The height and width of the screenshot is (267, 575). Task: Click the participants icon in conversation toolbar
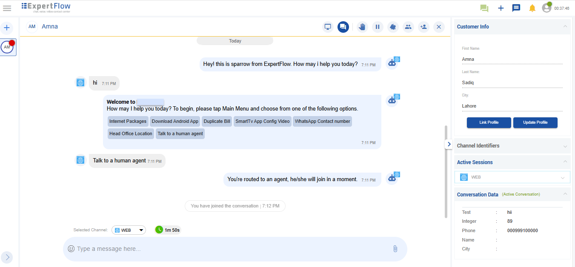point(408,26)
